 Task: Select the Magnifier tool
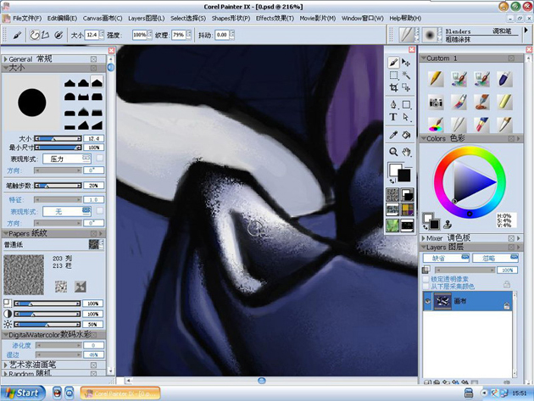click(x=393, y=152)
